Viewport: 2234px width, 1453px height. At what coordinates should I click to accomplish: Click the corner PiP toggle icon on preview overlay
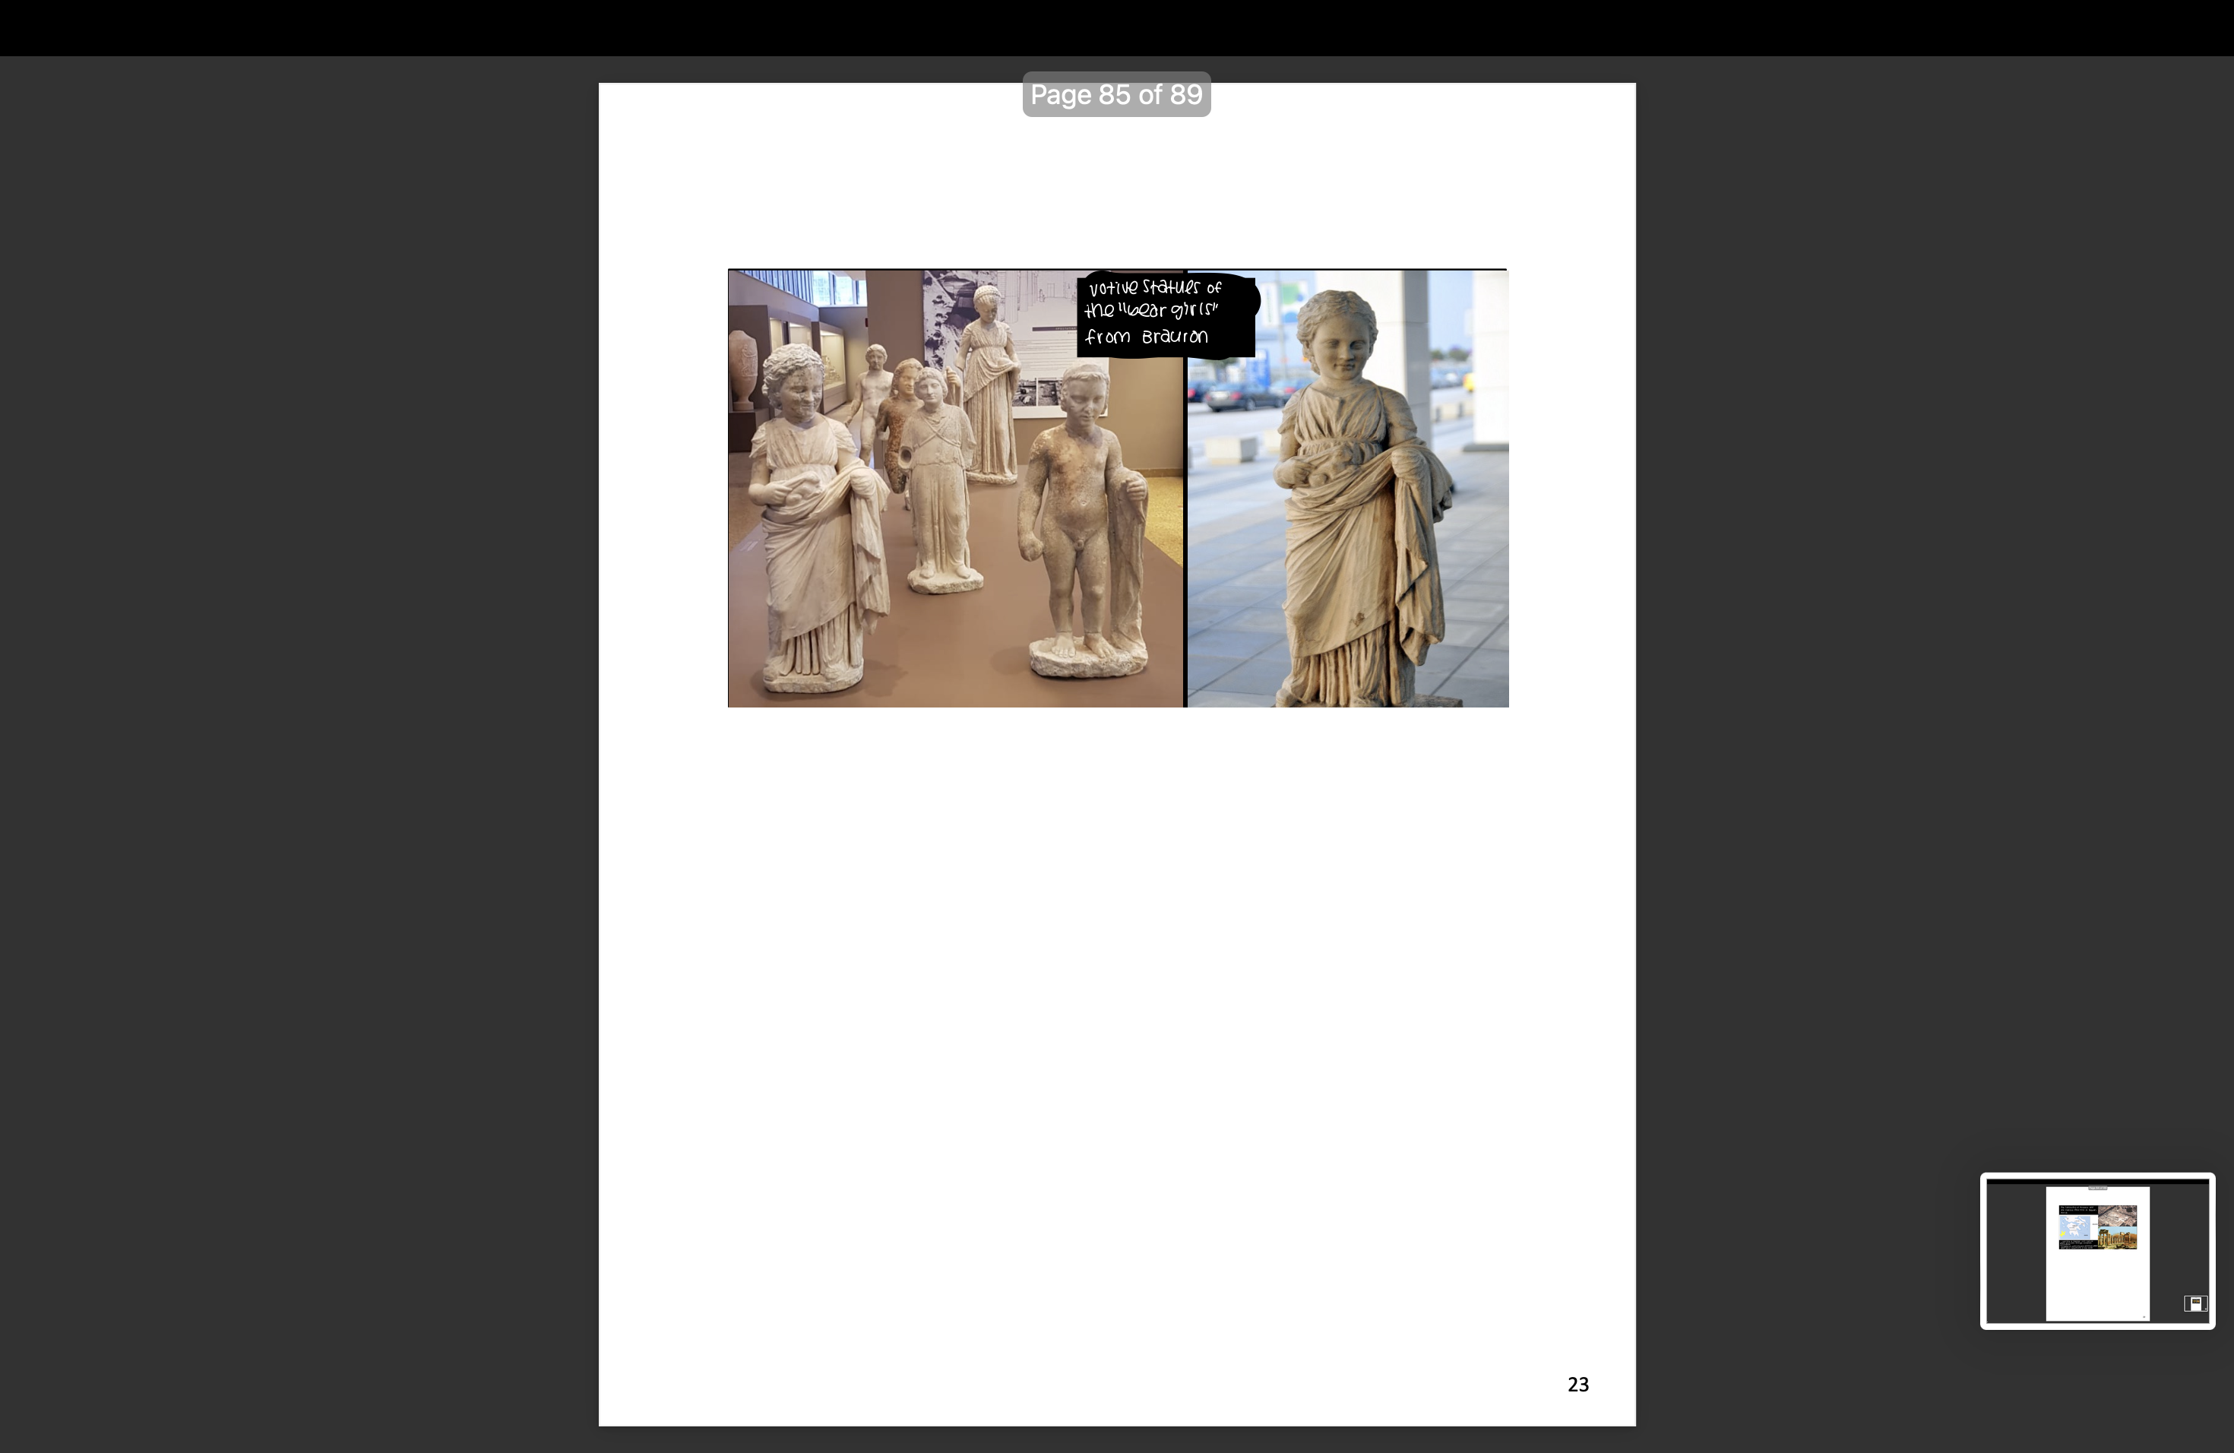[x=2198, y=1303]
